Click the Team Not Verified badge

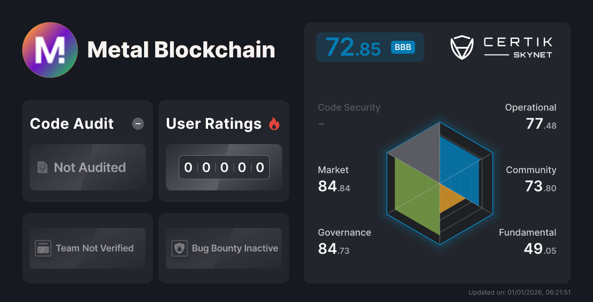[87, 248]
